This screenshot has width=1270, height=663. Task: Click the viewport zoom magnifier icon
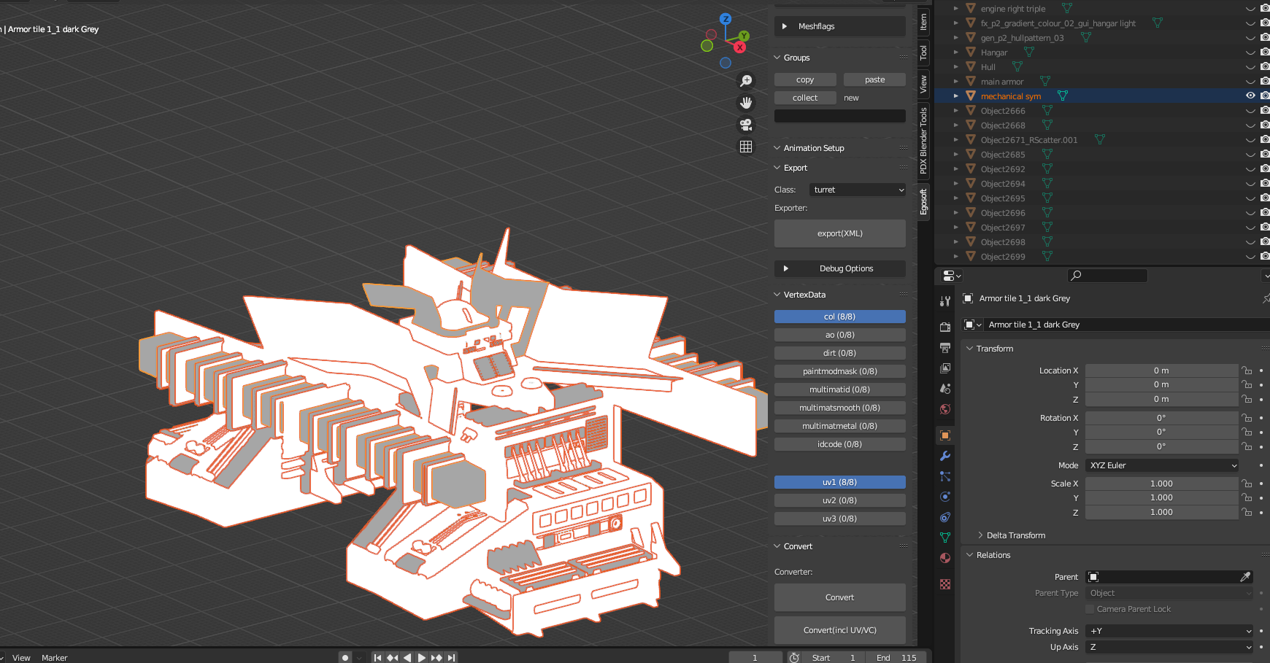tap(746, 81)
